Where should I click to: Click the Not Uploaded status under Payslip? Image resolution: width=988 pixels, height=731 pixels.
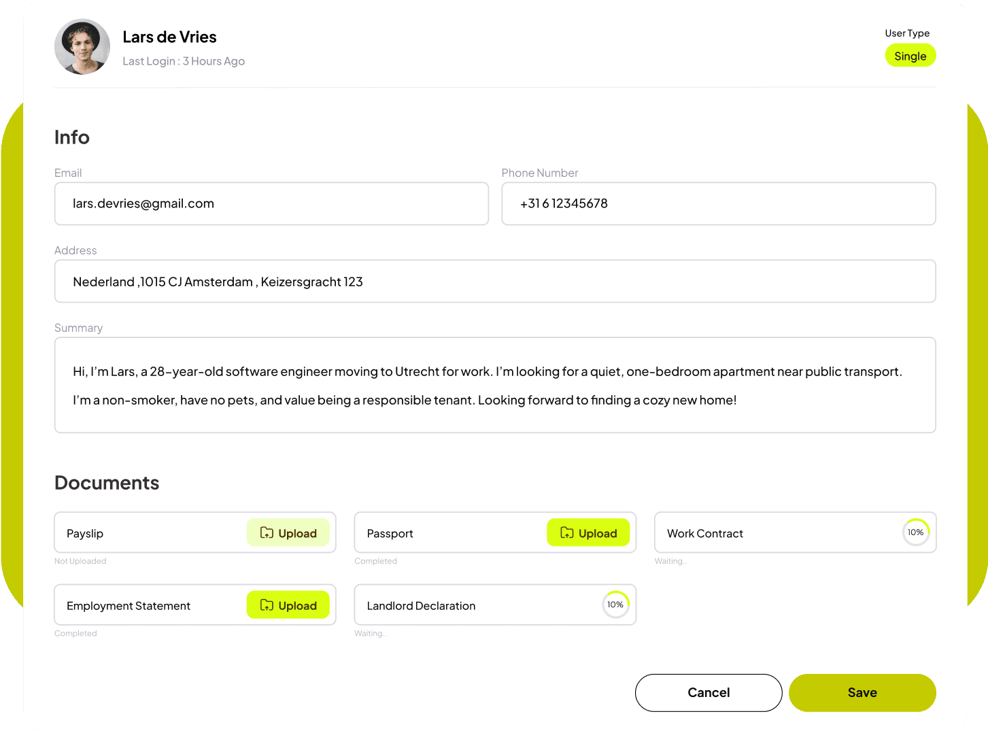coord(80,561)
